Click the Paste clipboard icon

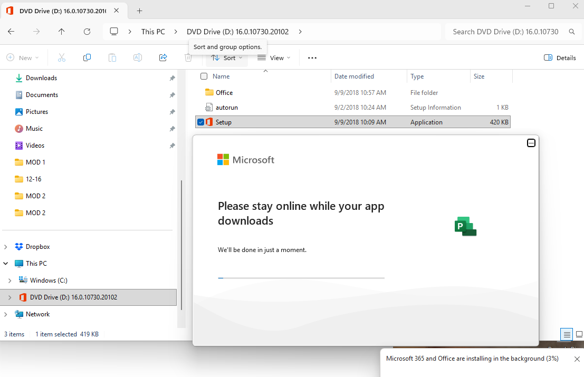coord(112,57)
